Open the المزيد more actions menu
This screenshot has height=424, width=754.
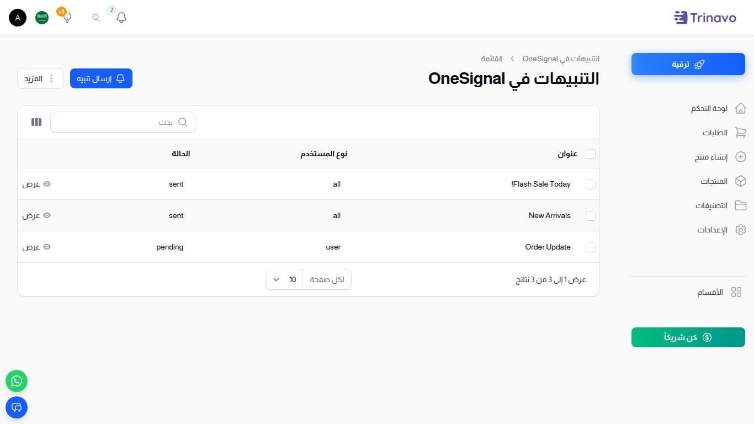pyautogui.click(x=40, y=78)
